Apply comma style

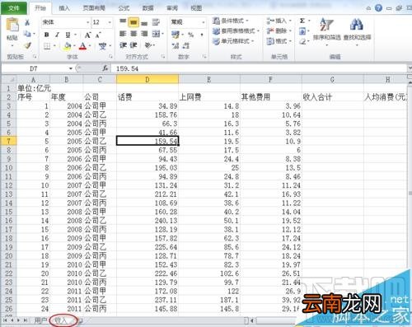tap(202, 35)
